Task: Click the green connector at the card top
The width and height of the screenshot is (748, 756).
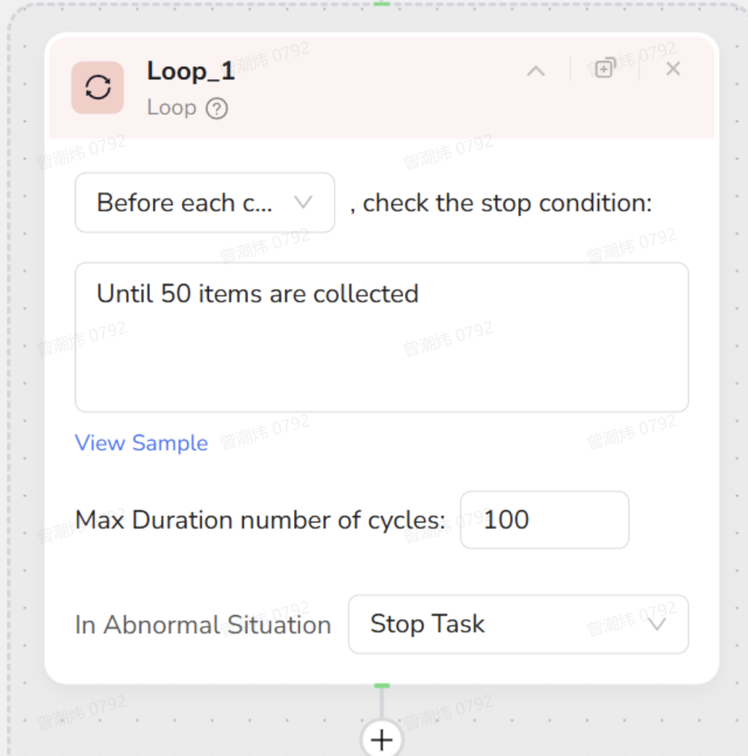Action: [381, 4]
